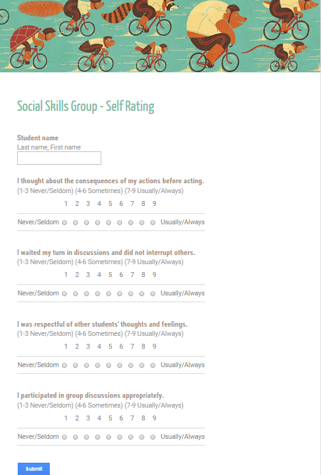Rate group discussions participation as 5

[109, 437]
